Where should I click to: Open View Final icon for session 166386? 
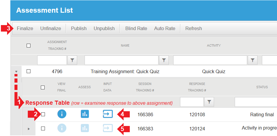click(x=62, y=114)
